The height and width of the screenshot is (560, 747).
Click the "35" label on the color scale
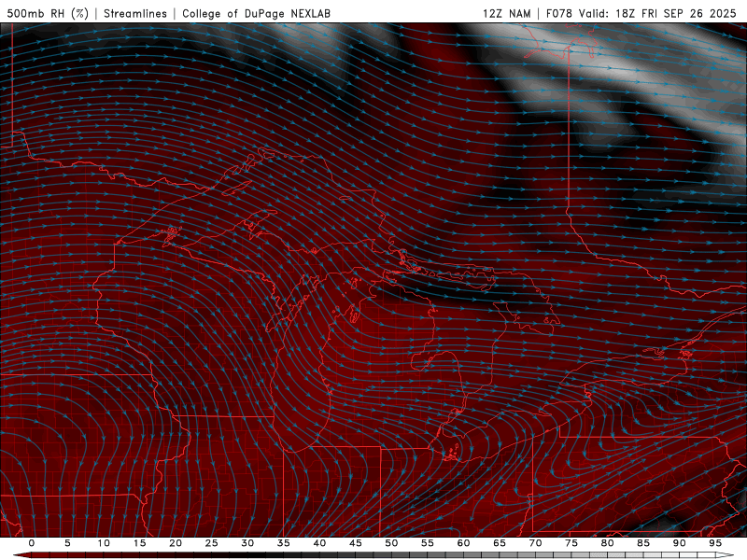tap(284, 543)
